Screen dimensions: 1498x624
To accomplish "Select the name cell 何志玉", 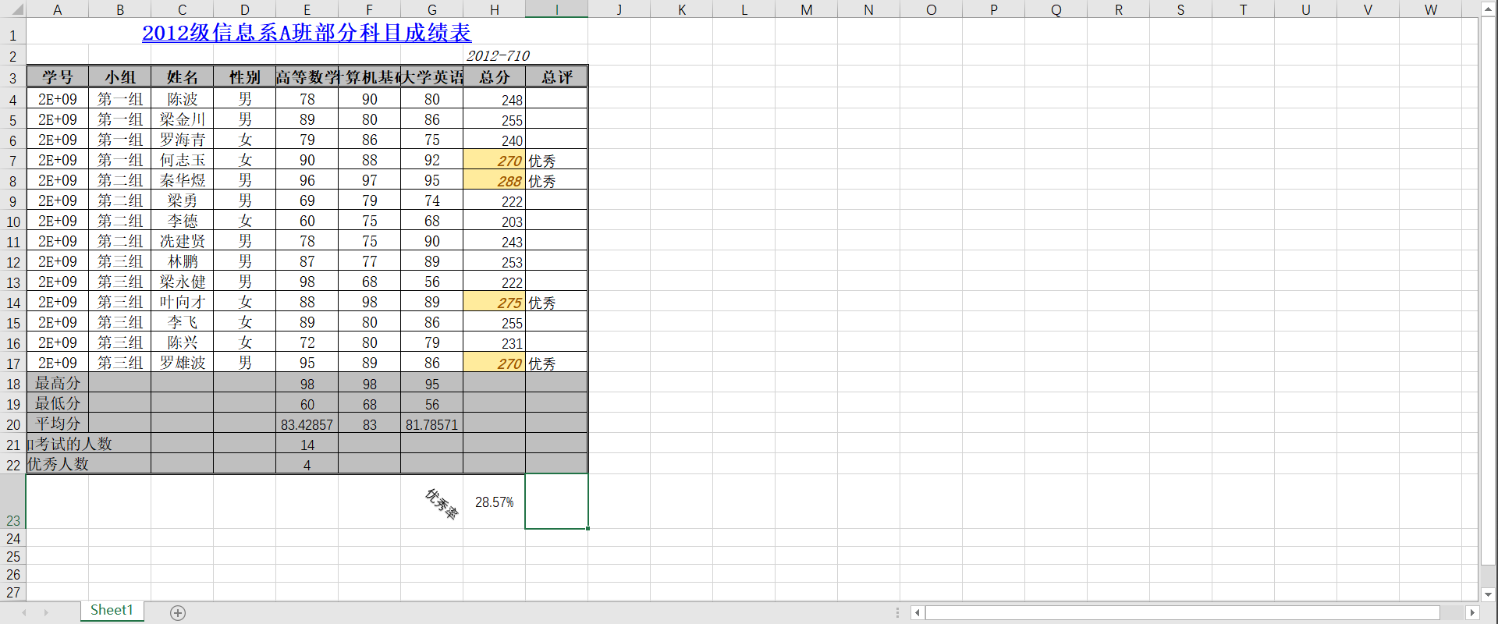I will click(x=182, y=160).
